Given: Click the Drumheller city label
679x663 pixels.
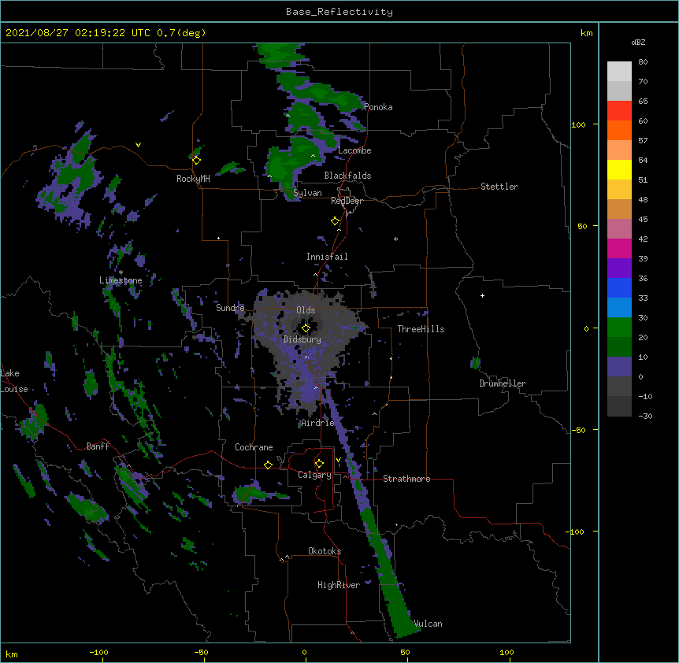Looking at the screenshot, I should pos(503,383).
